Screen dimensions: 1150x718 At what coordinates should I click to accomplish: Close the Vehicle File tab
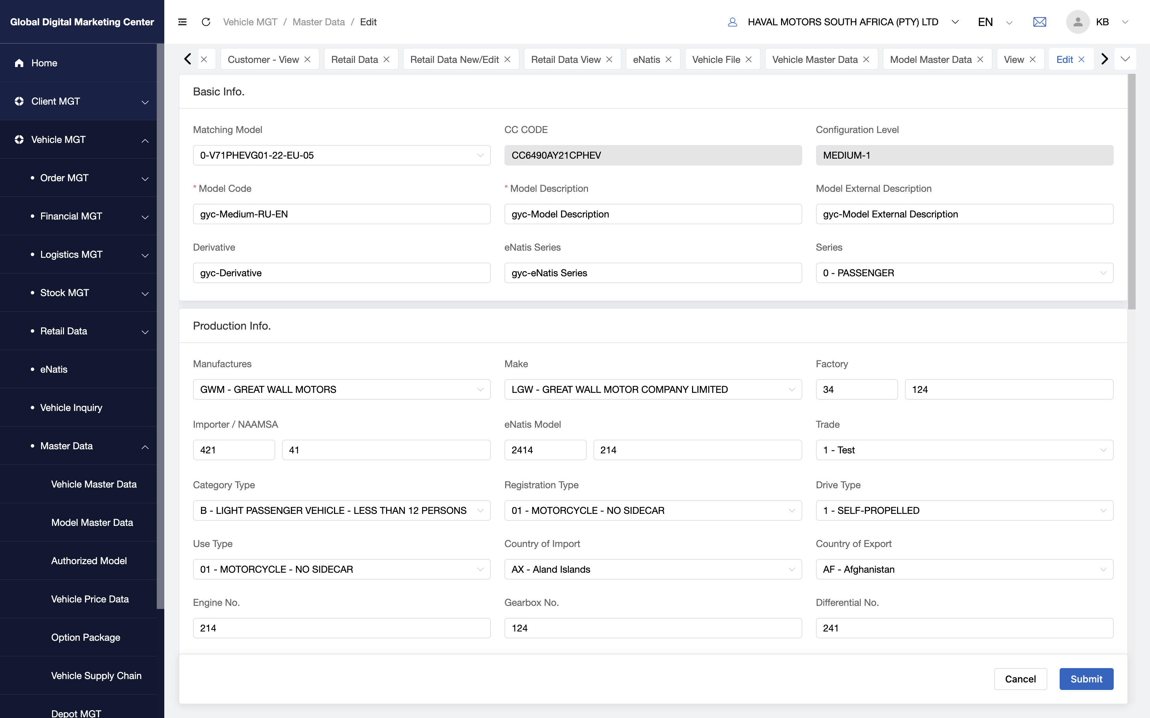(749, 59)
